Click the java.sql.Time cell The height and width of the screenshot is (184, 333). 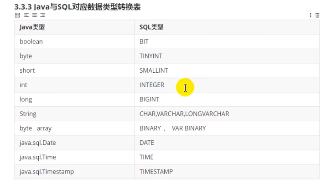74,157
